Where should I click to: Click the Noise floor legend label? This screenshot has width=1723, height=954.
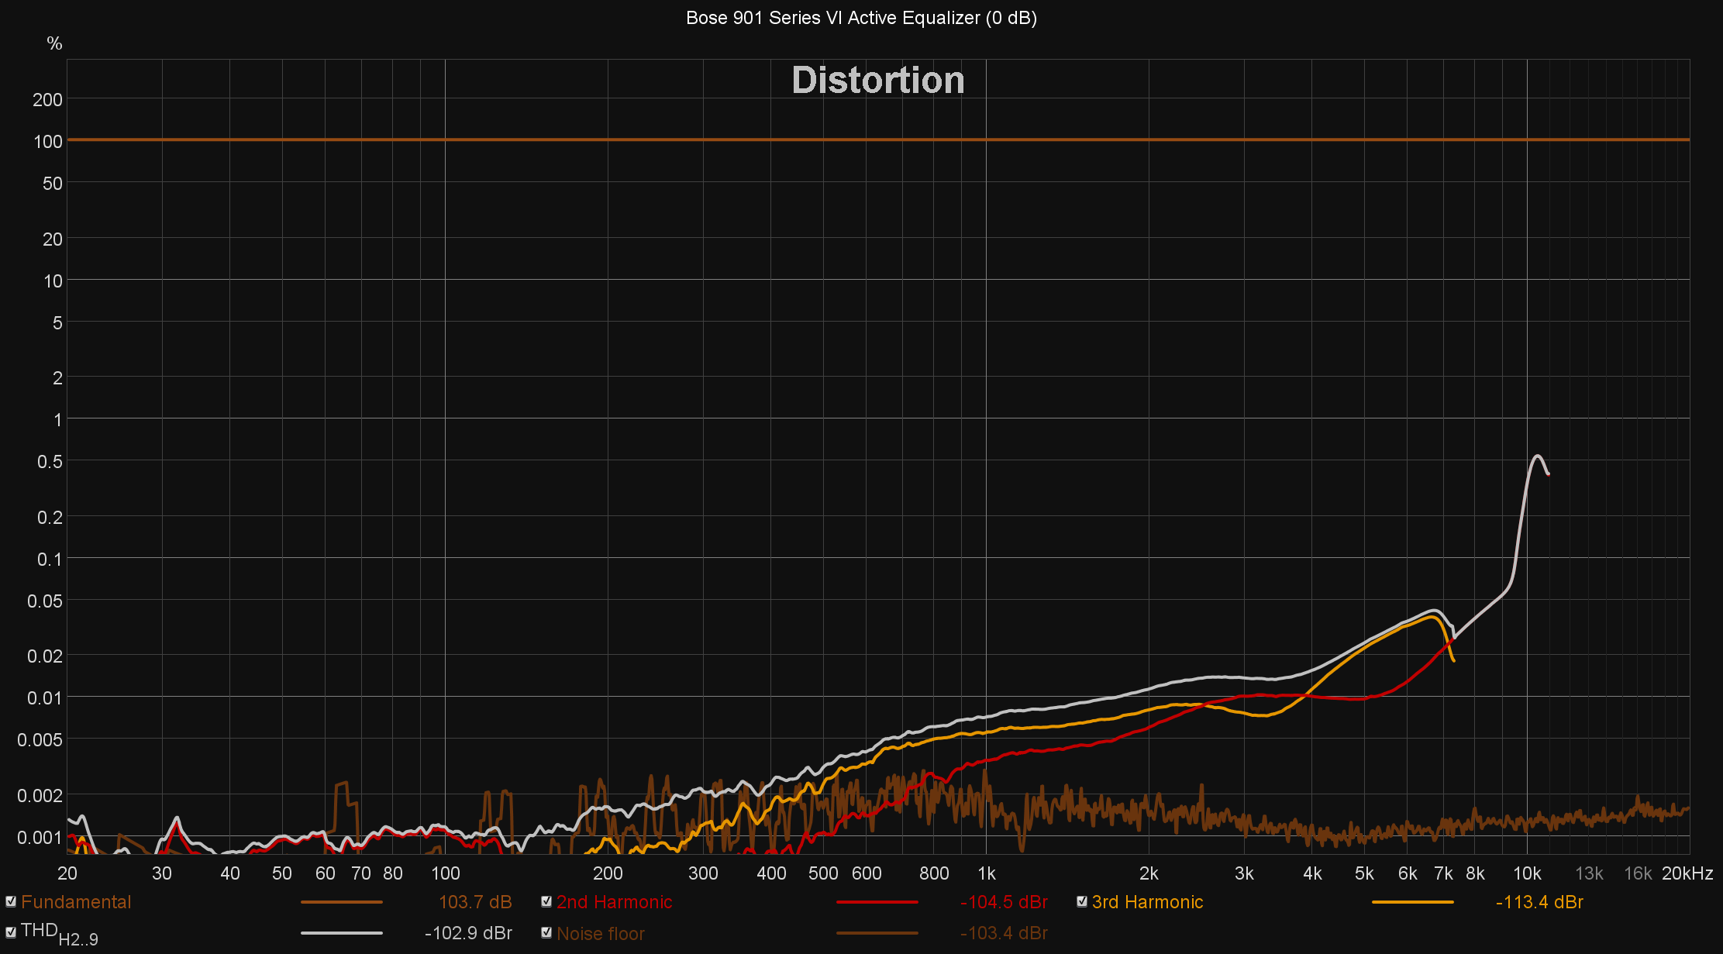pyautogui.click(x=601, y=934)
